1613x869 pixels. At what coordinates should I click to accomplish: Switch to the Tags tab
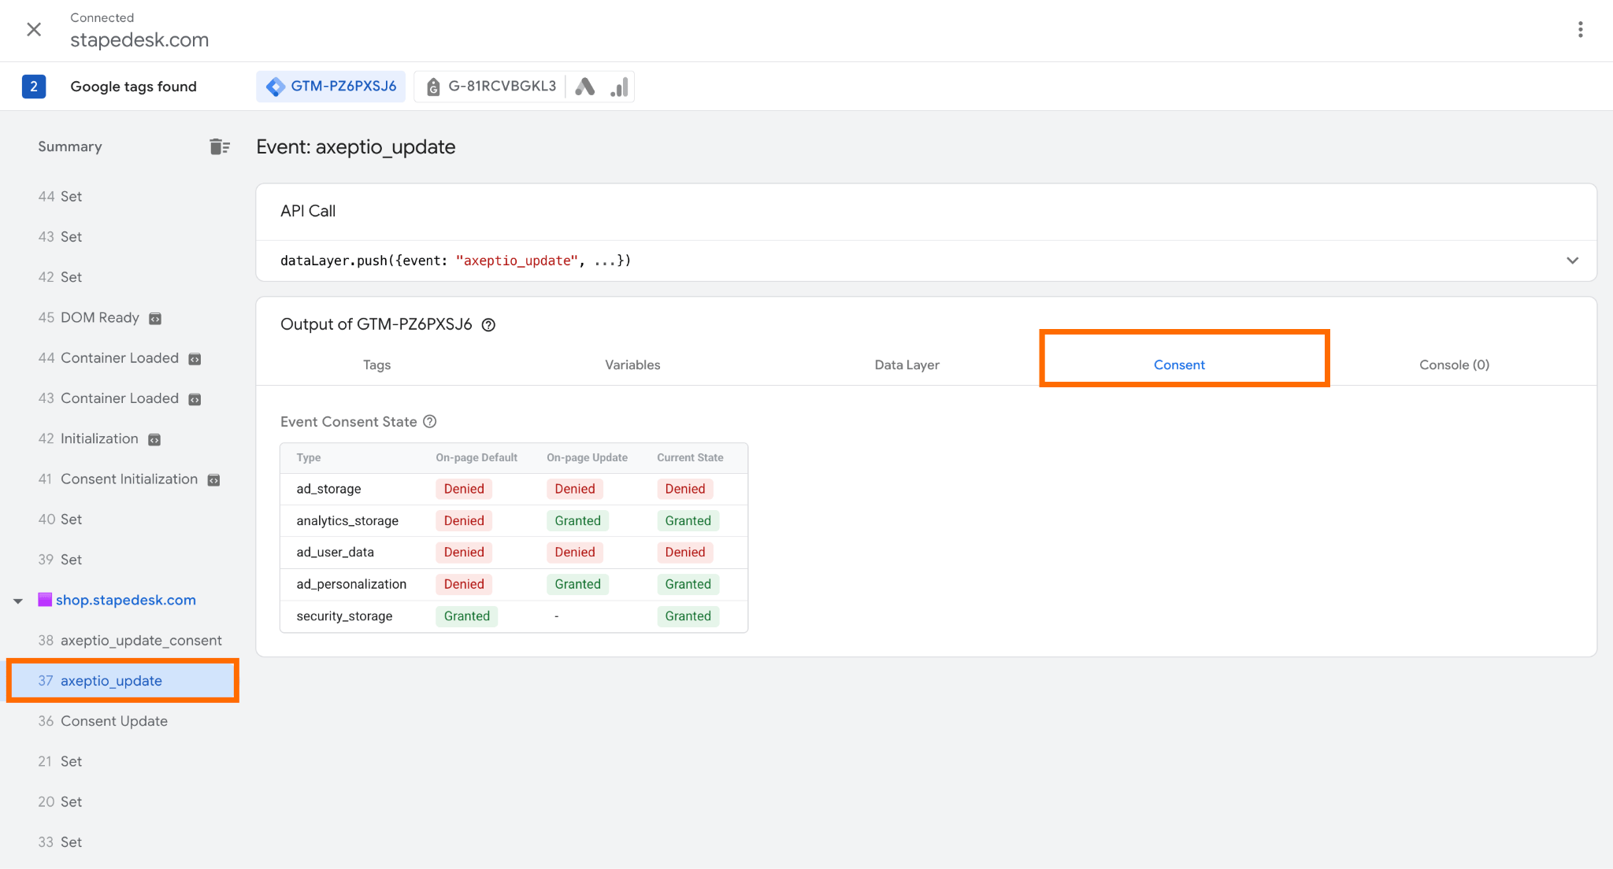[x=376, y=365]
